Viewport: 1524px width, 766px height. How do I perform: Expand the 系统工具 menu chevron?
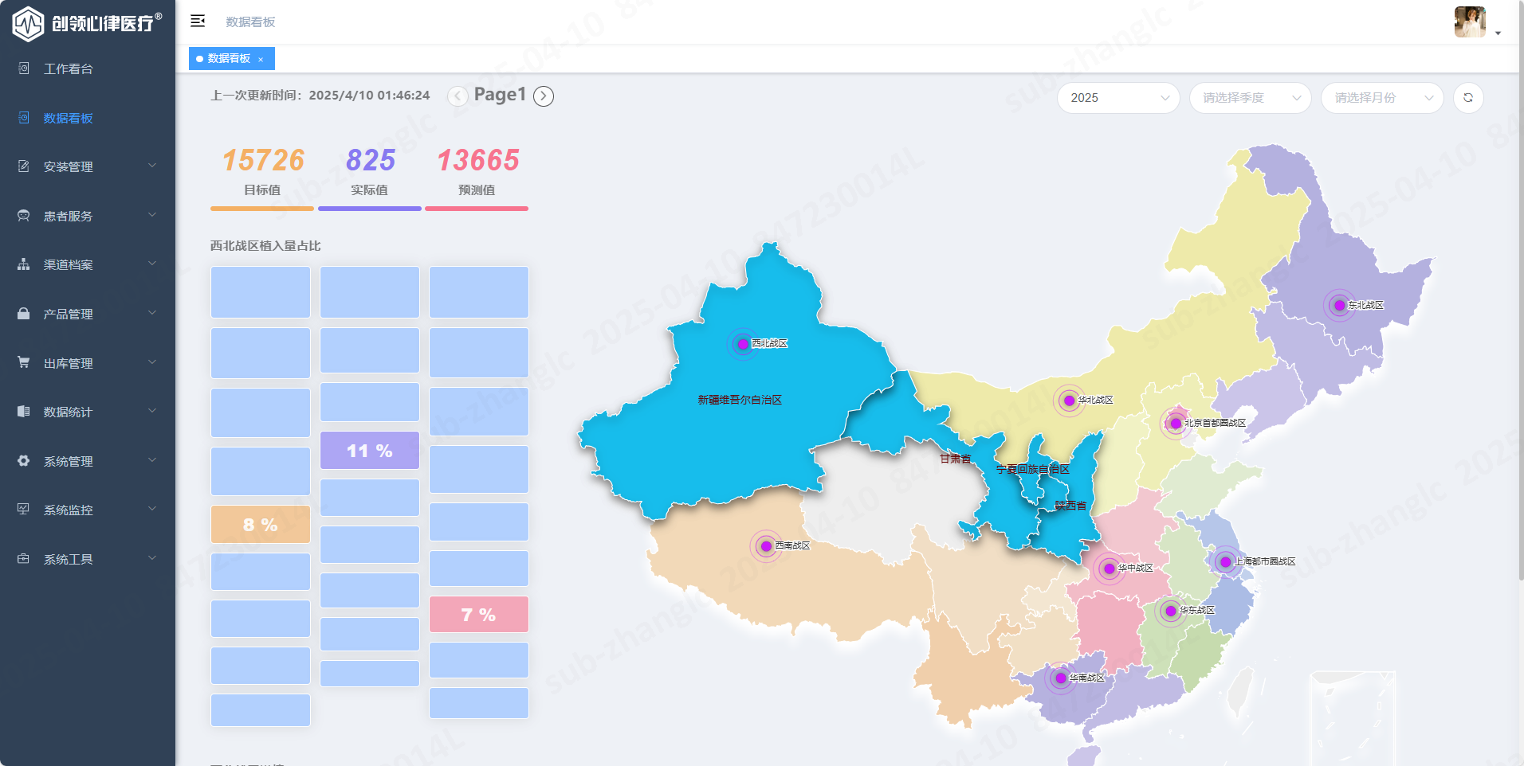[152, 558]
